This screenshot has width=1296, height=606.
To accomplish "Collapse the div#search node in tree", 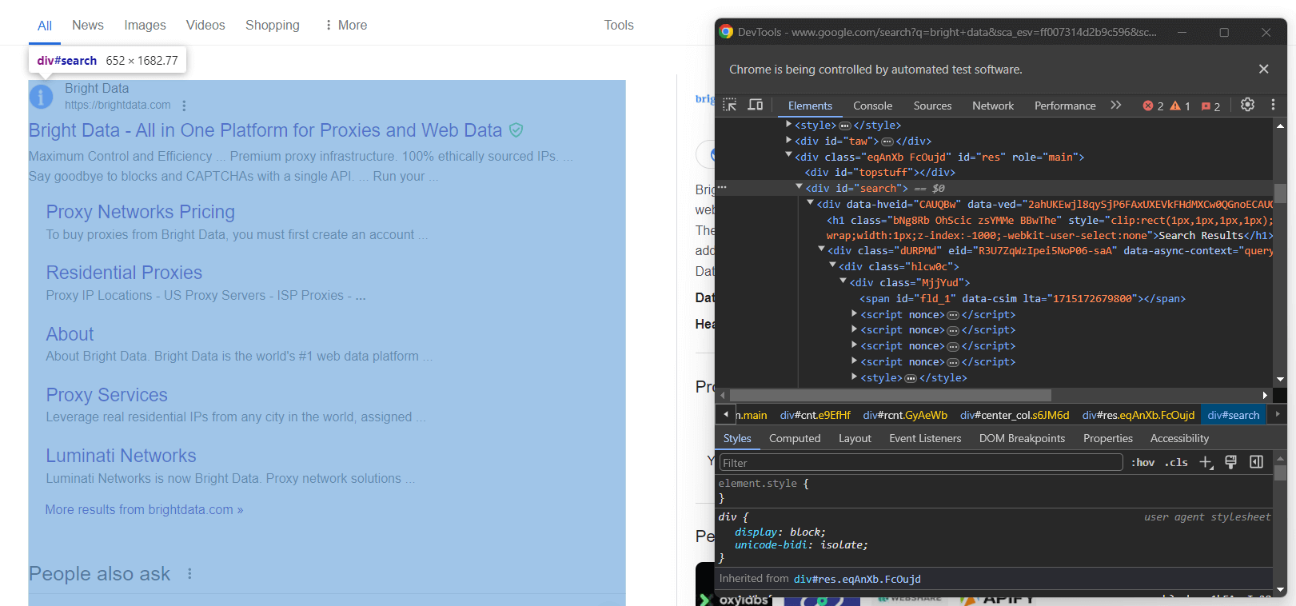I will click(x=799, y=187).
